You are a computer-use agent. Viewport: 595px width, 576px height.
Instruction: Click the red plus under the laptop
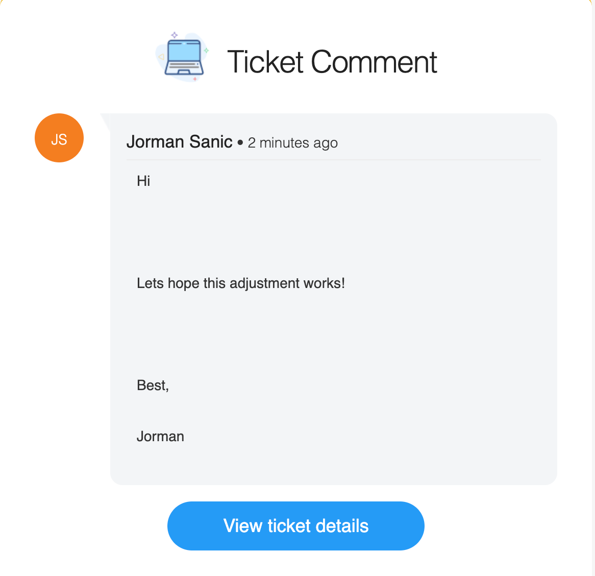click(x=194, y=79)
